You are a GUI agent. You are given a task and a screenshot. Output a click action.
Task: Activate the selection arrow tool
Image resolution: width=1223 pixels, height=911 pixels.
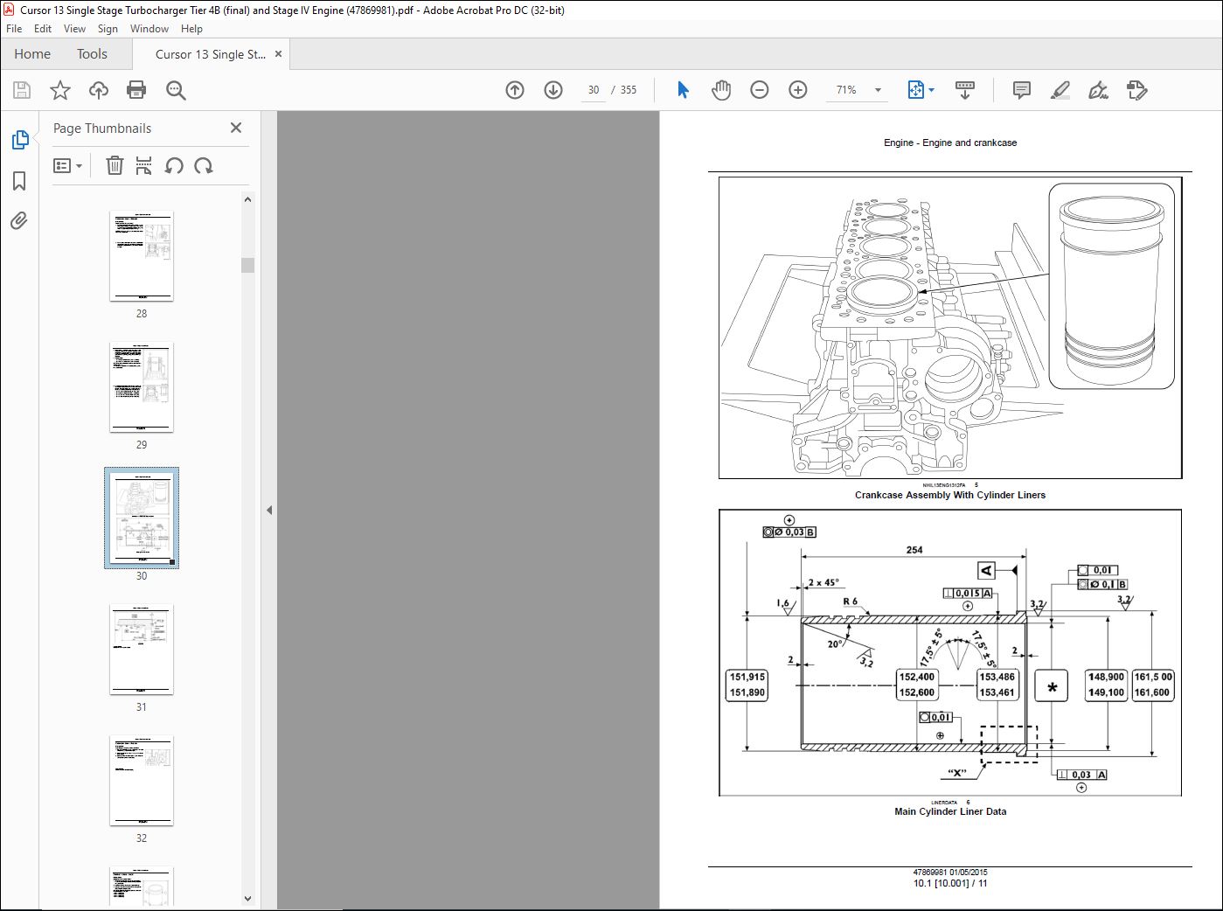[x=683, y=90]
